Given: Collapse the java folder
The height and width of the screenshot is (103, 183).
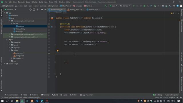Looking at the screenshot, I should pyautogui.click(x=7, y=18).
